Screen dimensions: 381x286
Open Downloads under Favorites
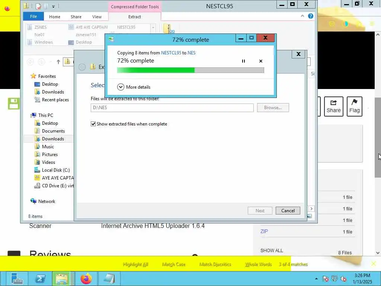coord(53,92)
